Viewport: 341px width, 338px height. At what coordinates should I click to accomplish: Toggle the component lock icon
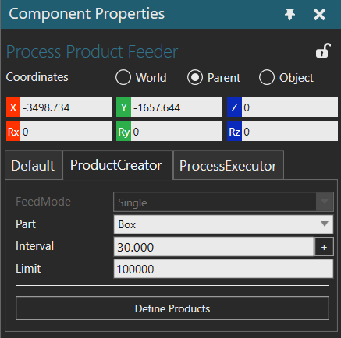[323, 51]
